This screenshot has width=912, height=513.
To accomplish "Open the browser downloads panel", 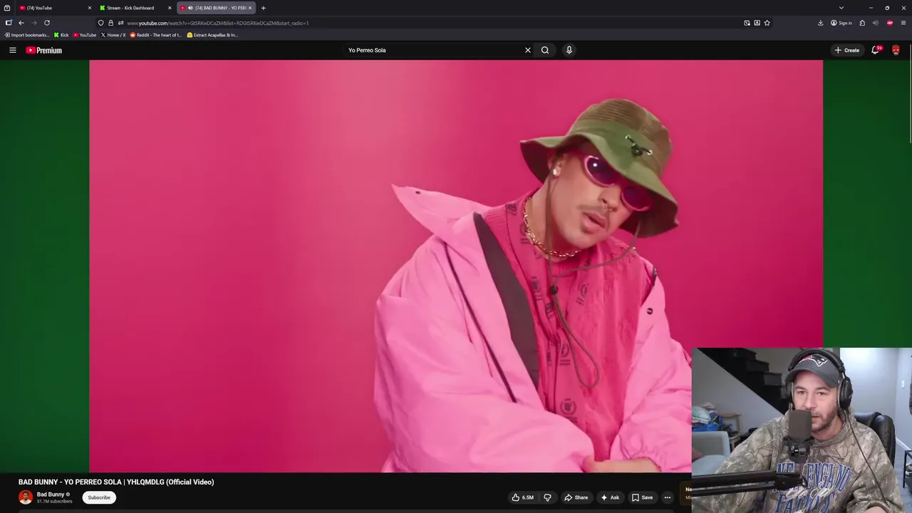I will [820, 23].
